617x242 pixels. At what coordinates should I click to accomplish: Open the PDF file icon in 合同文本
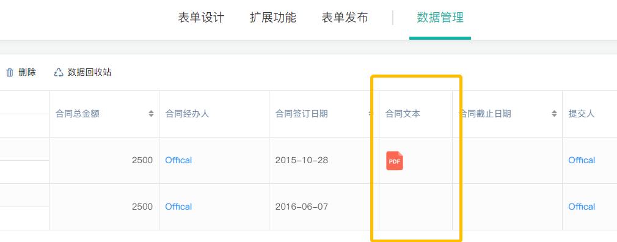coord(394,161)
